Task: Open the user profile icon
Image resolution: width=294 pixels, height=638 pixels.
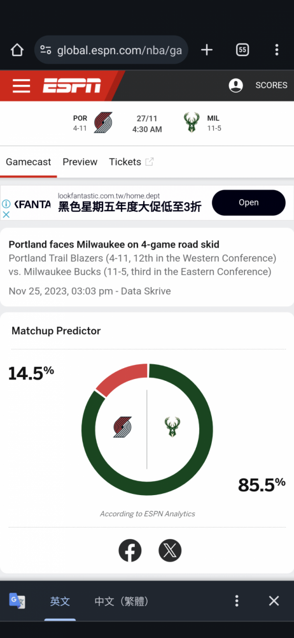Action: point(236,85)
